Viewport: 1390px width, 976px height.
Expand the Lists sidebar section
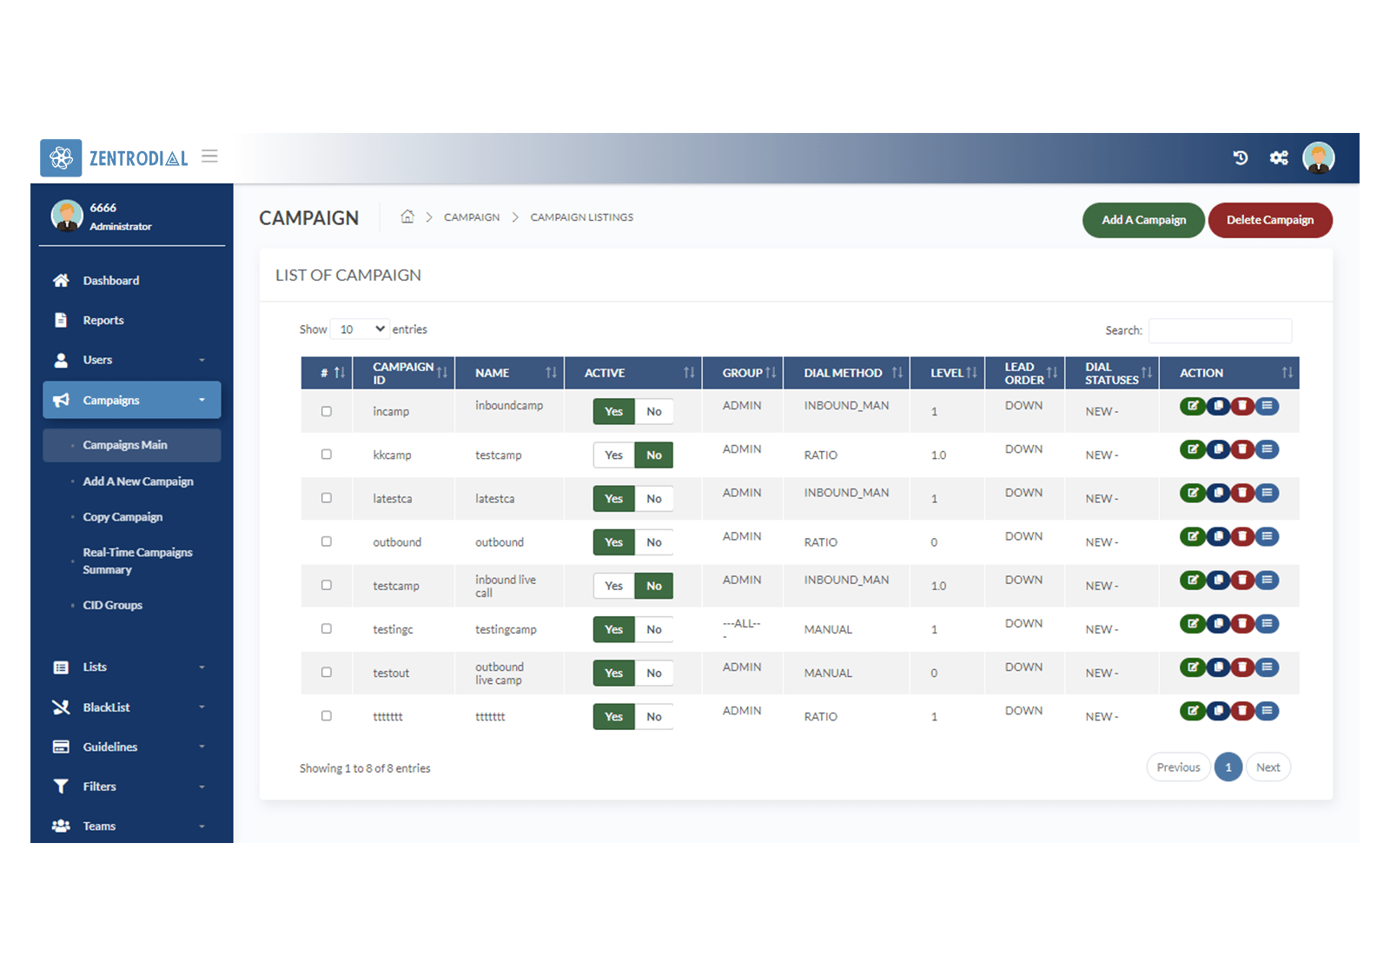tap(130, 667)
